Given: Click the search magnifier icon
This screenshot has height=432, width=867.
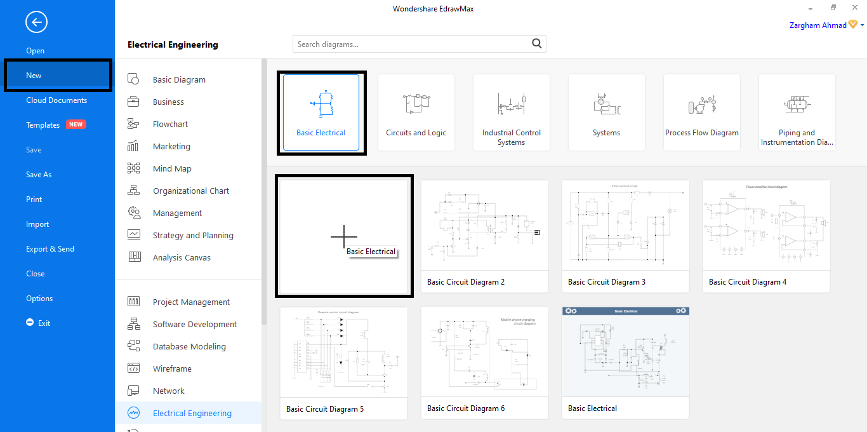Looking at the screenshot, I should point(537,44).
